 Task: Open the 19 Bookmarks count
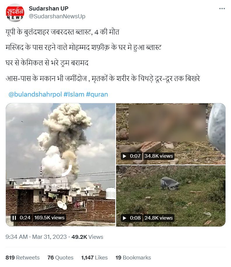pyautogui.click(x=133, y=257)
